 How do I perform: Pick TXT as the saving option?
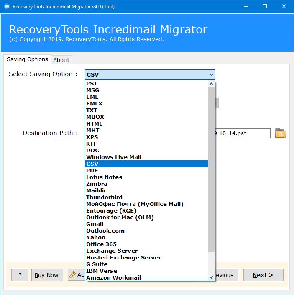click(x=146, y=110)
